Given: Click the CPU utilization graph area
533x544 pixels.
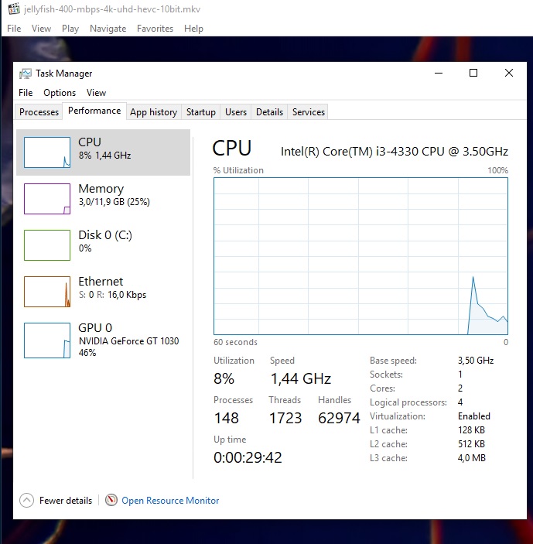Looking at the screenshot, I should 360,256.
